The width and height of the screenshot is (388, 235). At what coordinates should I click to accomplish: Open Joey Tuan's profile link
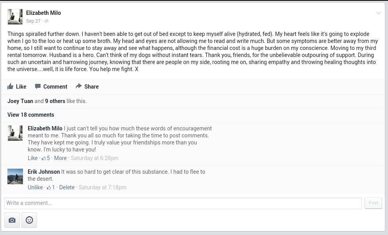click(x=20, y=101)
